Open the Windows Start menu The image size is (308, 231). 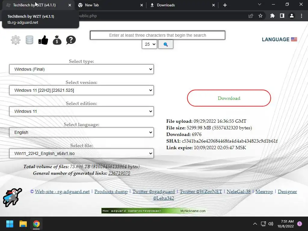10,224
